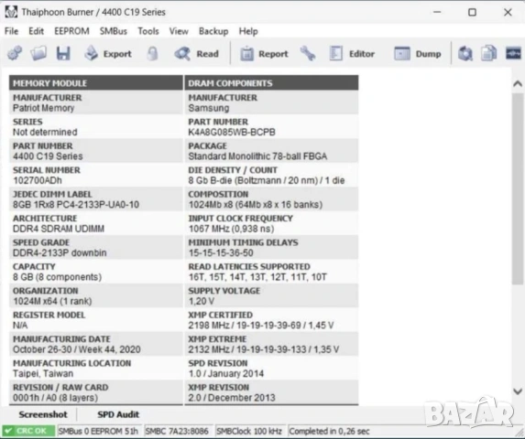The height and width of the screenshot is (439, 525).
Task: Save the dump with the floppy disk icon
Action: click(x=63, y=53)
